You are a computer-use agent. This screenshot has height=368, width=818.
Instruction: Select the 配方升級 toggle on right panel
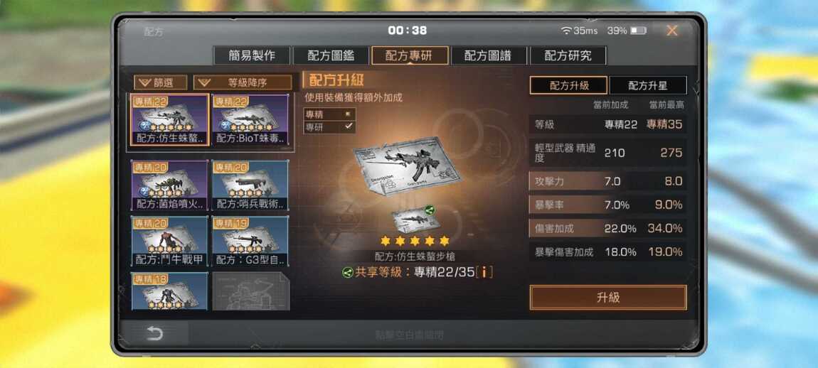click(x=568, y=85)
